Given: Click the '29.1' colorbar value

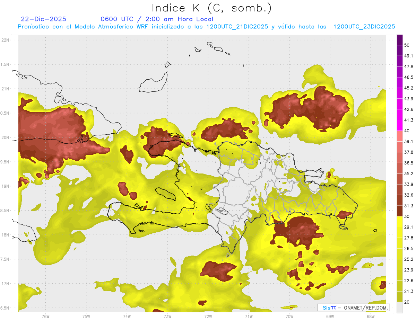Looking at the screenshot, I should 409,227.
